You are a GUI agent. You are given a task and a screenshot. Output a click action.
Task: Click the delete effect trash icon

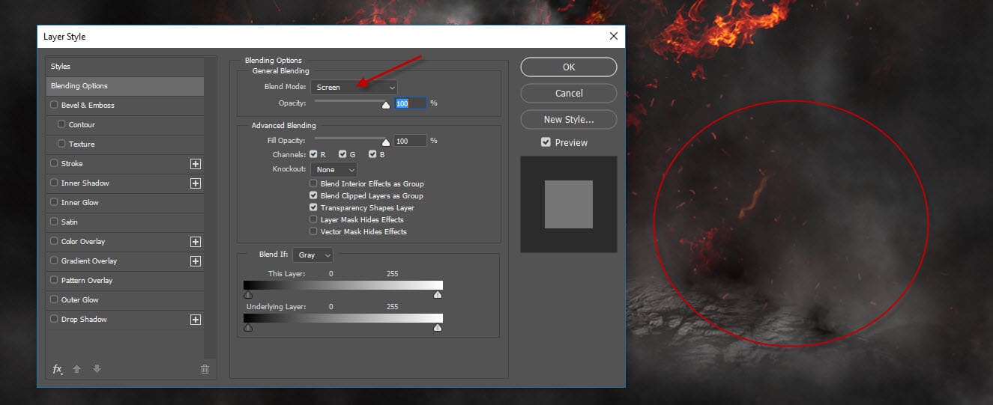[x=205, y=369]
